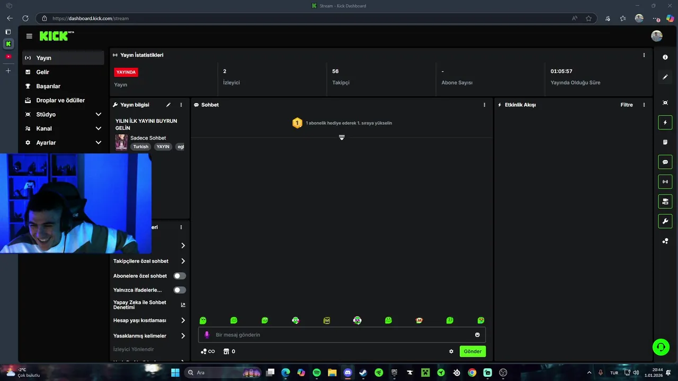Open Windows Start menu

click(175, 373)
